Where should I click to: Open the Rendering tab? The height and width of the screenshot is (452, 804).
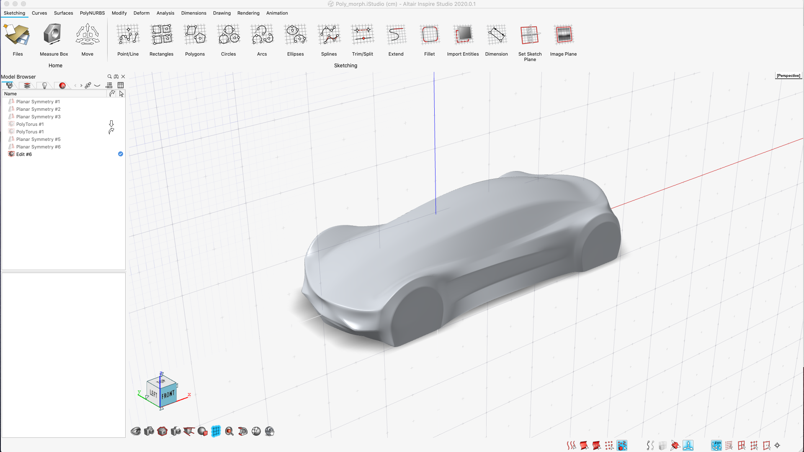pyautogui.click(x=248, y=13)
